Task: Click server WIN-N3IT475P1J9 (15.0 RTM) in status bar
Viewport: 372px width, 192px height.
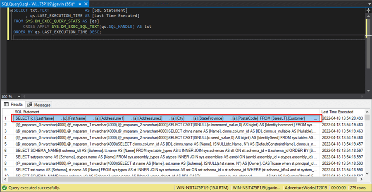Action: click(x=203, y=188)
